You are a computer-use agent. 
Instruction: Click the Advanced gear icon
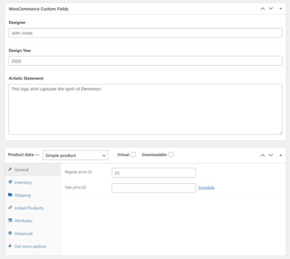[10, 233]
